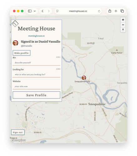Zoom in on the map
The height and width of the screenshot is (156, 137).
coord(123,20)
